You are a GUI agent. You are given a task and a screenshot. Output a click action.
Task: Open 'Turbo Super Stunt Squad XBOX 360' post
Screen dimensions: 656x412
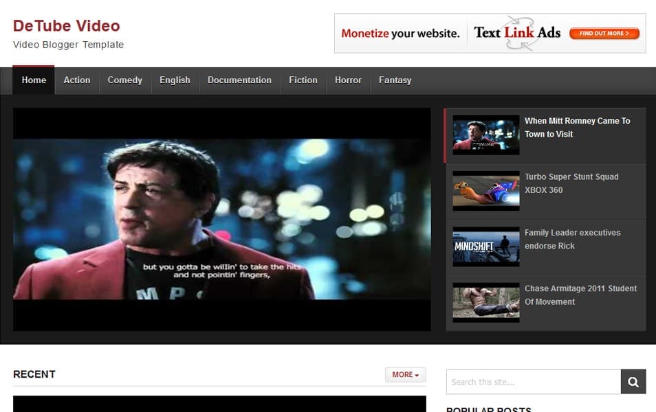click(571, 183)
